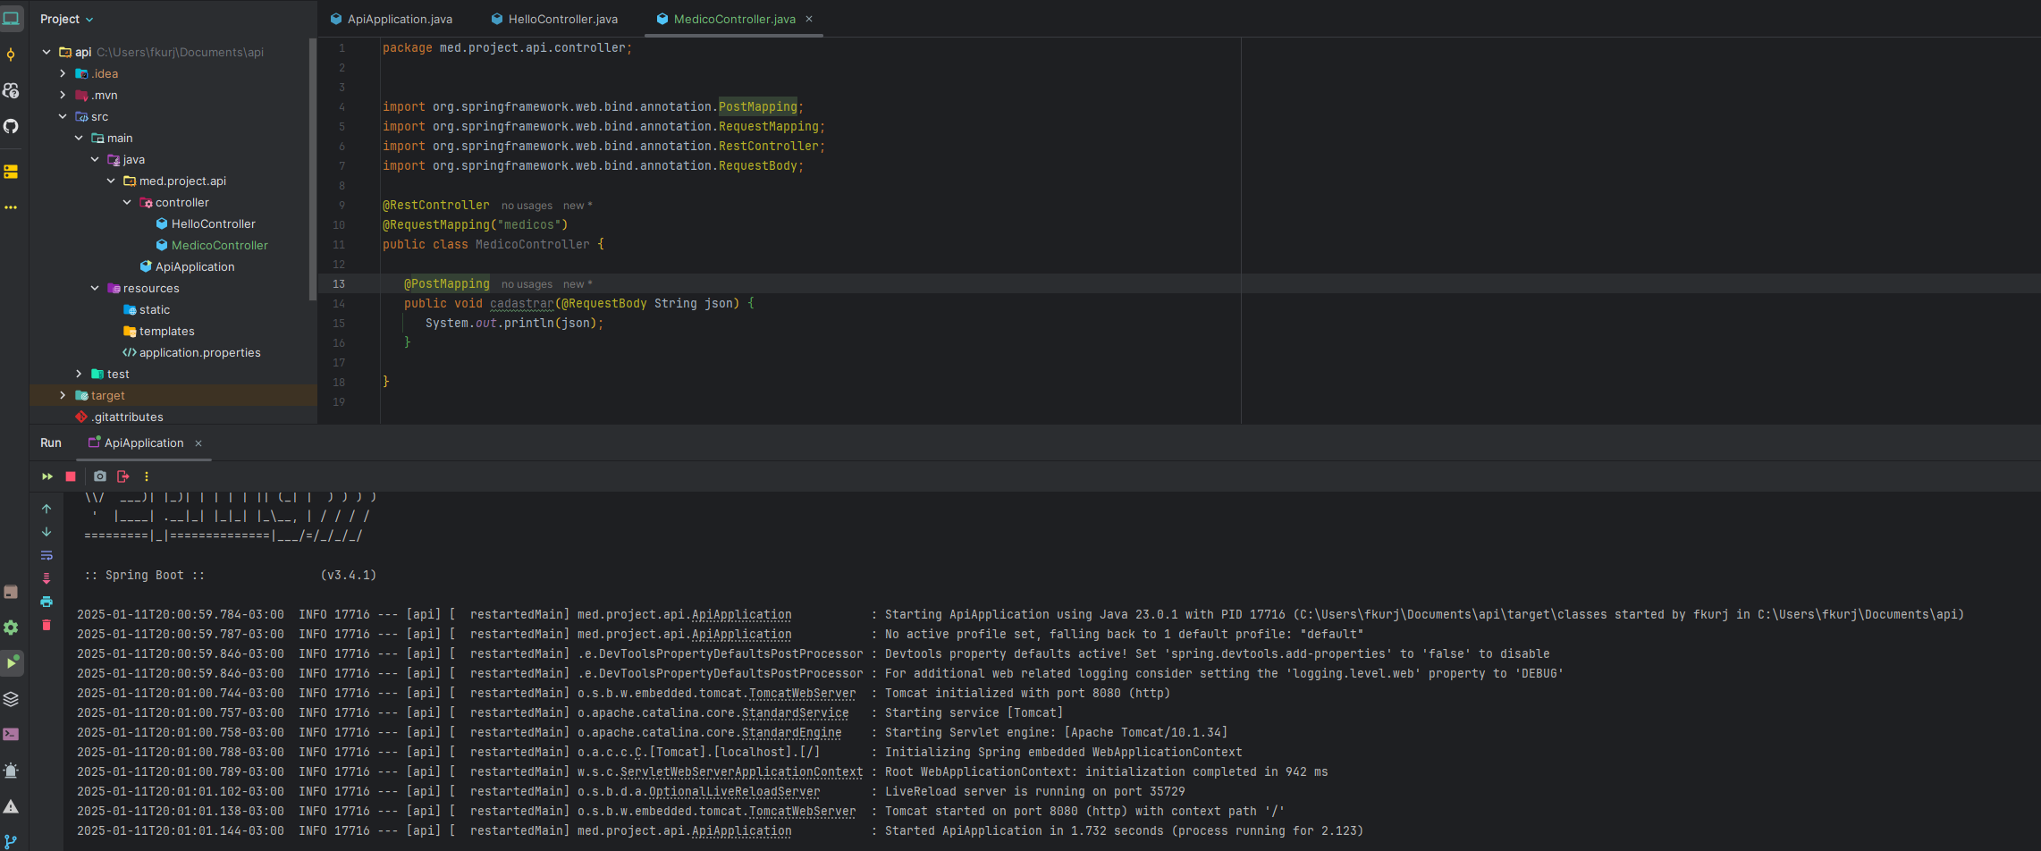The image size is (2041, 851).
Task: Collapse the api root folder
Action: [x=46, y=52]
